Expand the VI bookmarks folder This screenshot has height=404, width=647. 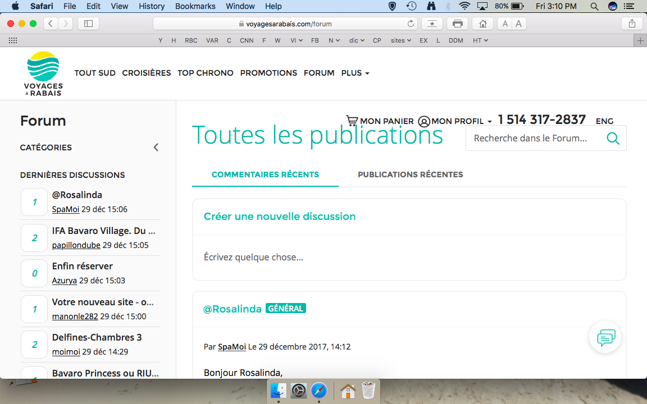[297, 40]
